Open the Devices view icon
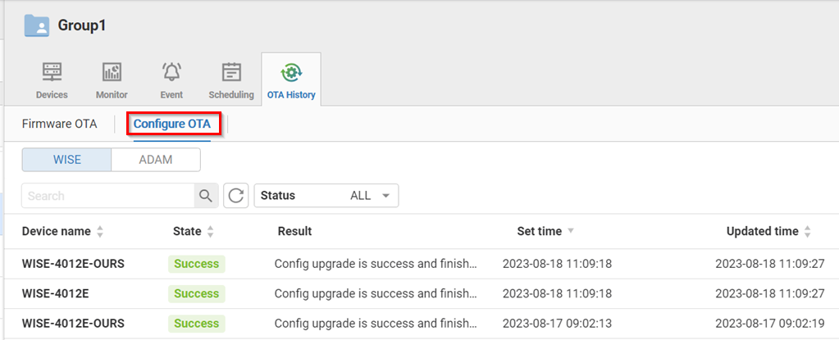This screenshot has width=839, height=340. [52, 73]
